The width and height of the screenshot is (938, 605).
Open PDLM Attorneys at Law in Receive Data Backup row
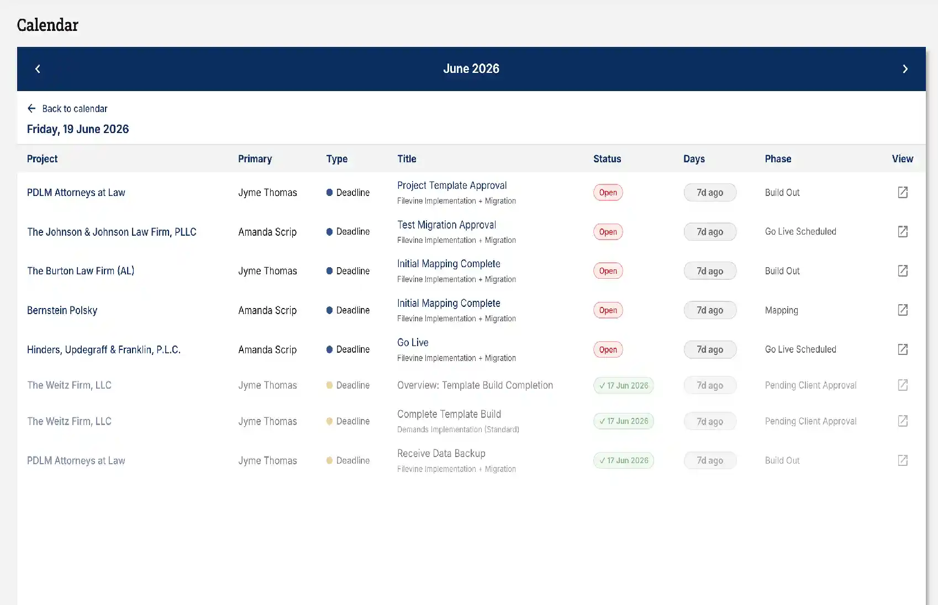[76, 460]
